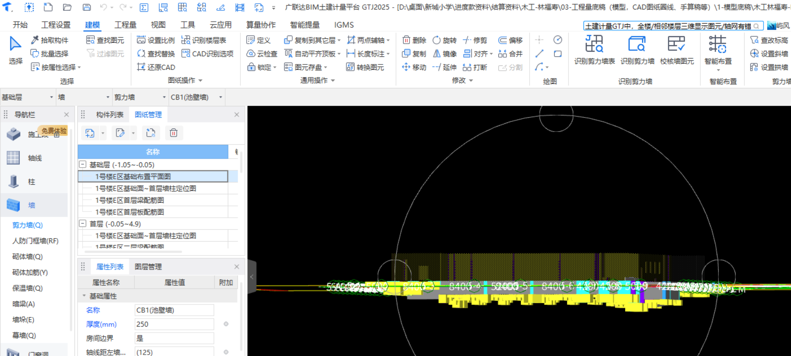Select 移动 move tool

tap(414, 67)
